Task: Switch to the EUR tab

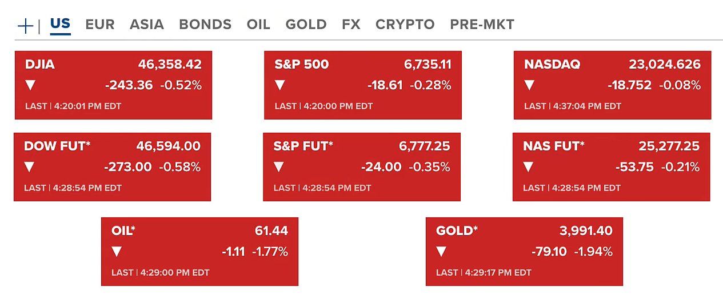Action: click(100, 25)
